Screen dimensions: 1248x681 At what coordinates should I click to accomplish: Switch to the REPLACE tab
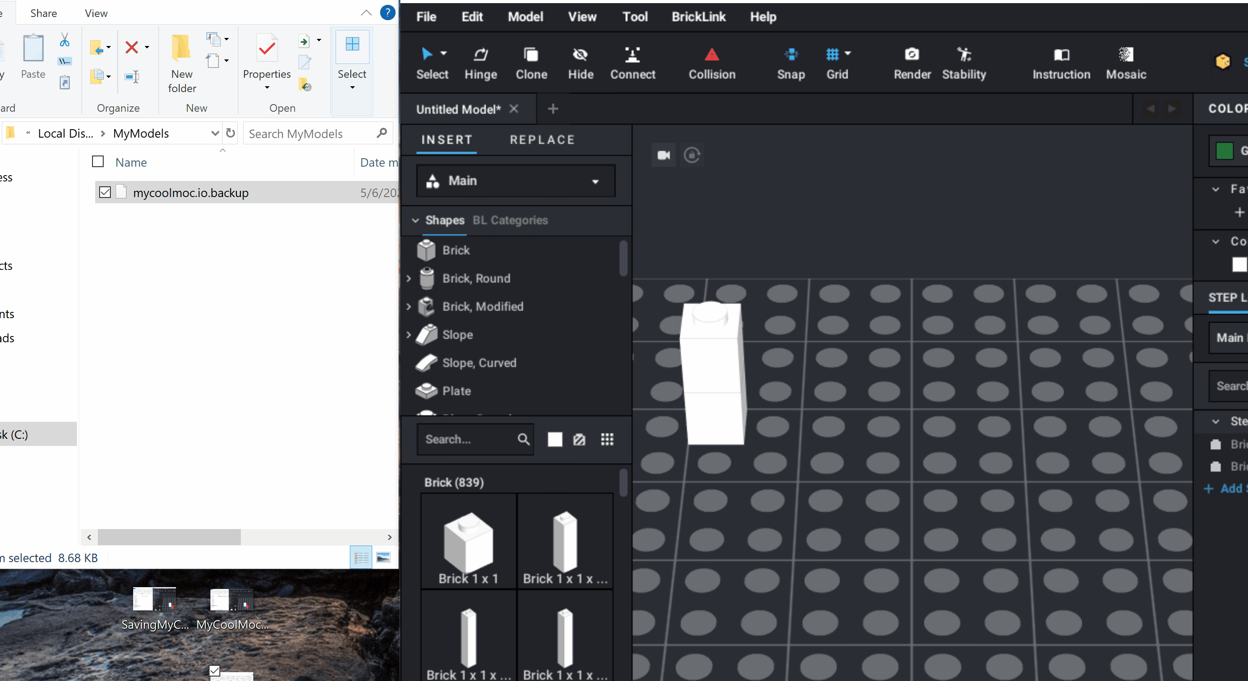[542, 140]
